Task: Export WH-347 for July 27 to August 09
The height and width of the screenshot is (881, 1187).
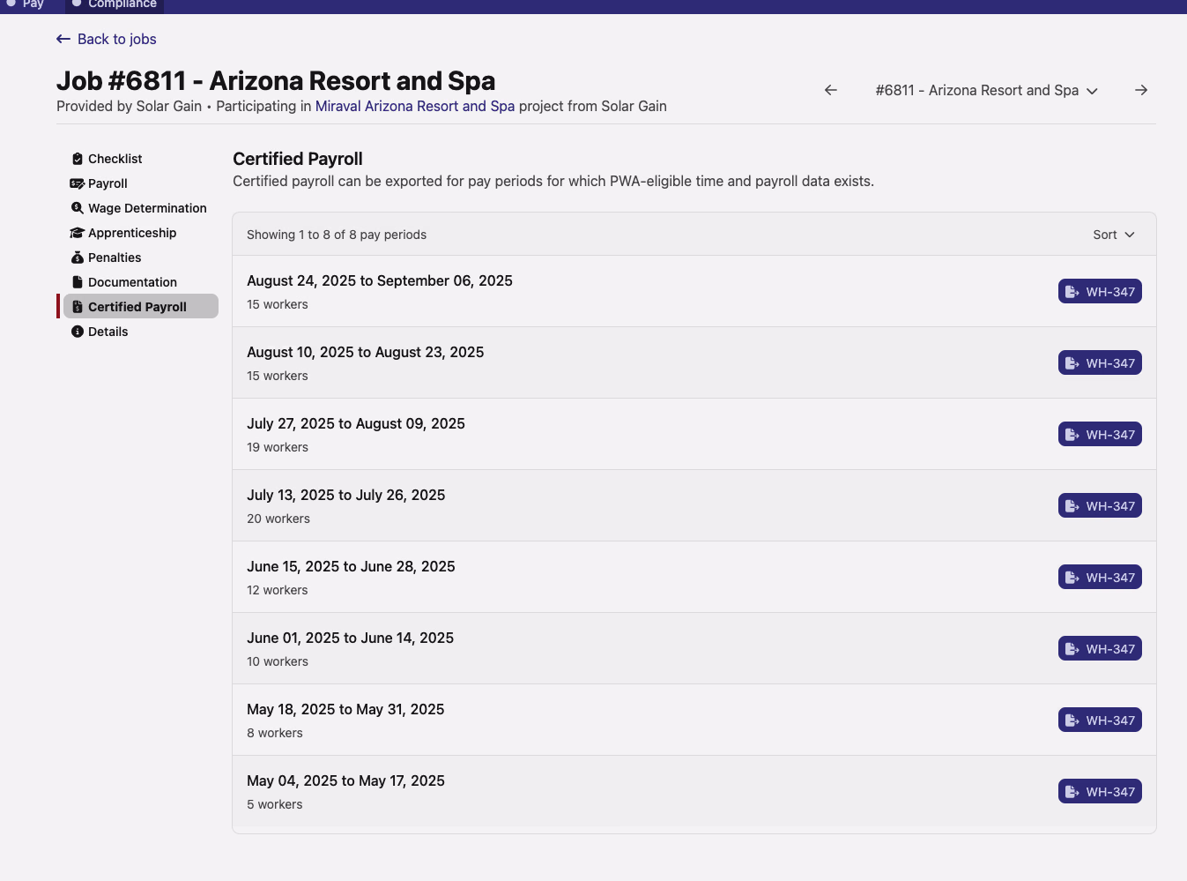Action: (x=1100, y=435)
